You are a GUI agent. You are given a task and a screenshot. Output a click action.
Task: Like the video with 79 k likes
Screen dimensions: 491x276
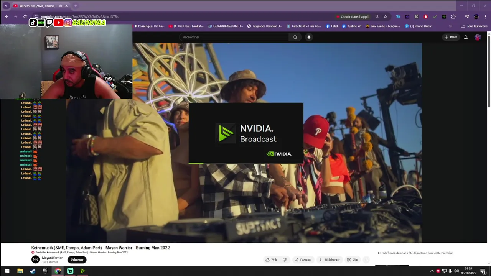pyautogui.click(x=271, y=260)
